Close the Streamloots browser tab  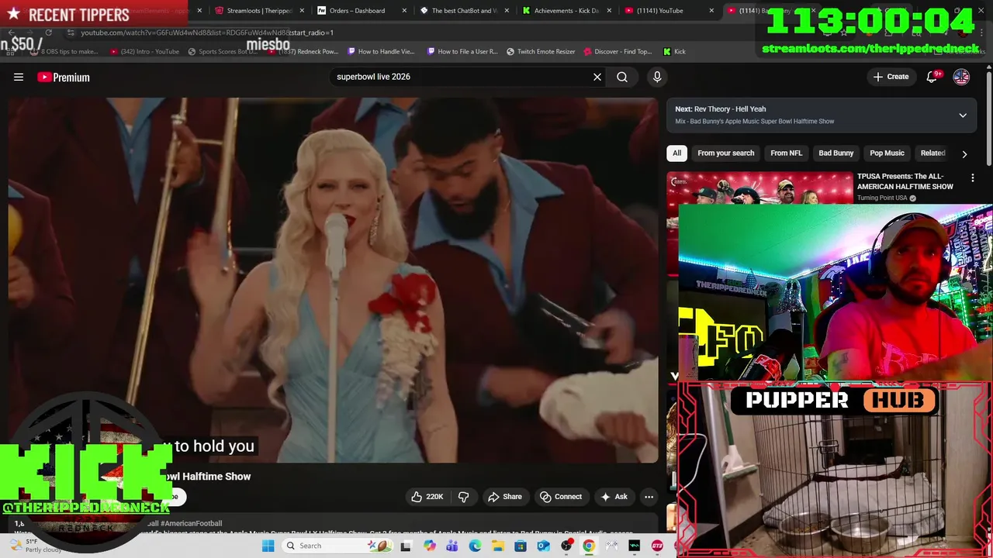point(302,11)
